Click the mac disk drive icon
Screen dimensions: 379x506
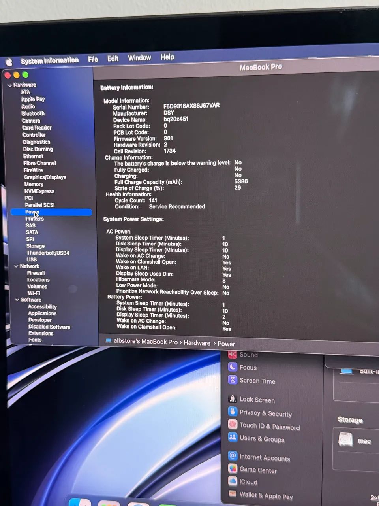[345, 439]
